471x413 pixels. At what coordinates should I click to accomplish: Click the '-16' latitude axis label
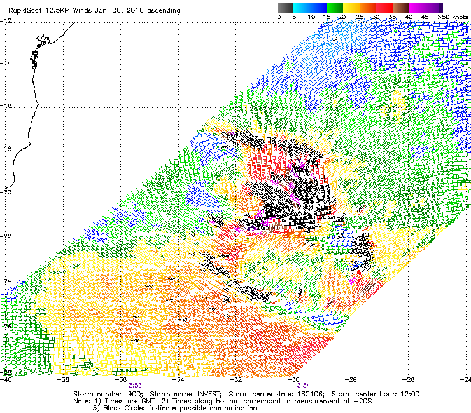pyautogui.click(x=6, y=106)
